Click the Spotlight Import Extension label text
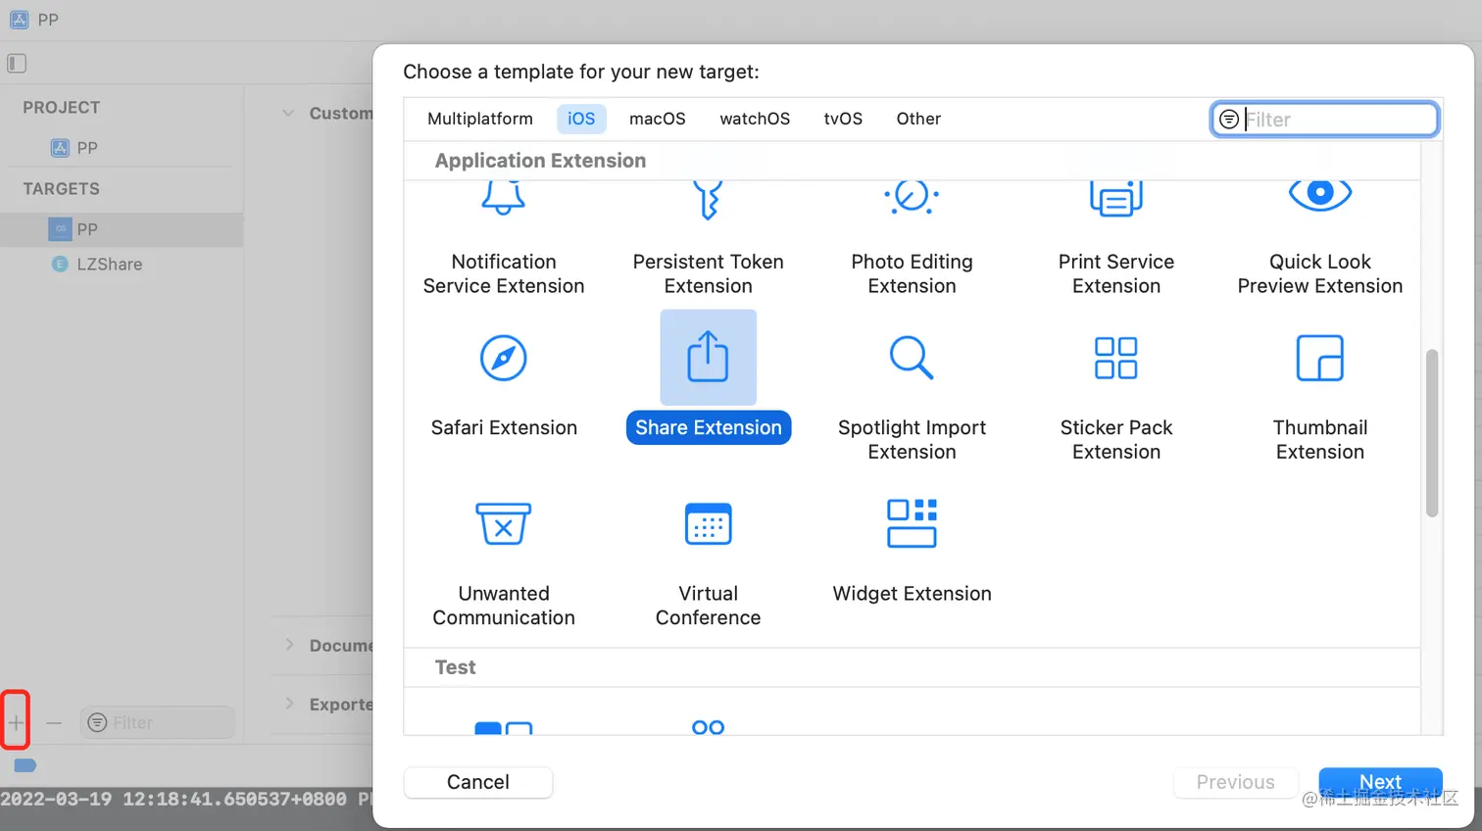 [913, 440]
